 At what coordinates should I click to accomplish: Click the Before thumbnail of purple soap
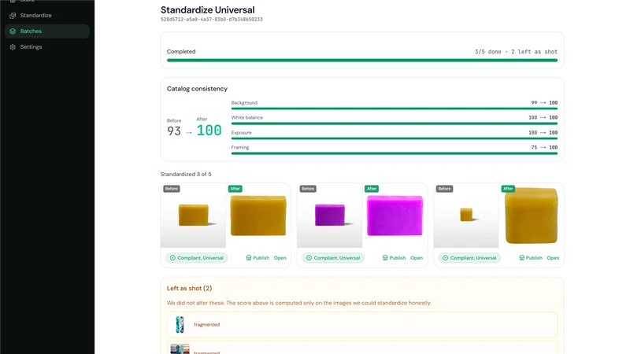pyautogui.click(x=329, y=216)
